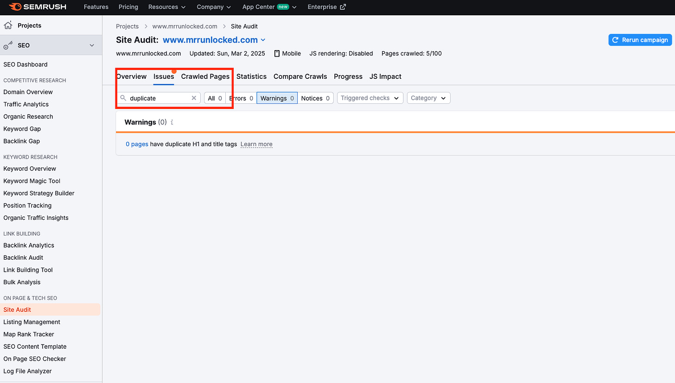Filter issues by Notices
The height and width of the screenshot is (383, 675).
[315, 98]
